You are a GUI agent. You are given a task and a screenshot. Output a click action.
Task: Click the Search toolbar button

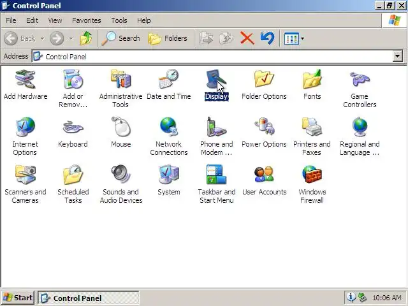pos(121,38)
